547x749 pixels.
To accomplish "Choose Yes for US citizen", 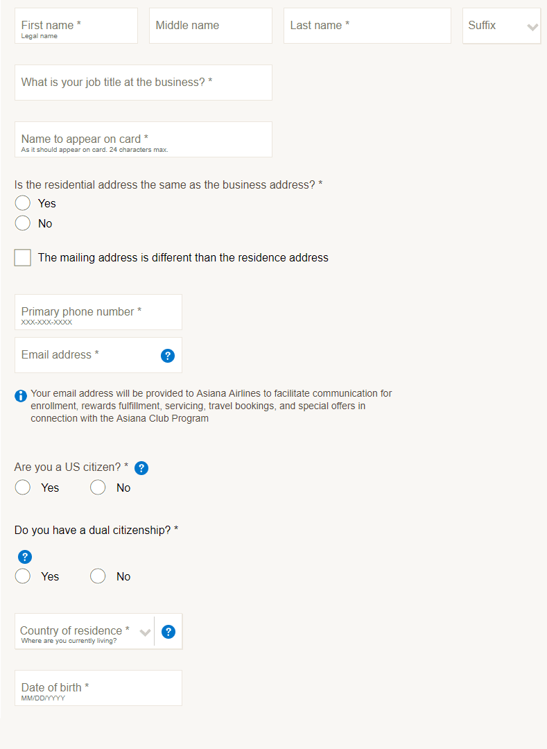I will pyautogui.click(x=23, y=488).
